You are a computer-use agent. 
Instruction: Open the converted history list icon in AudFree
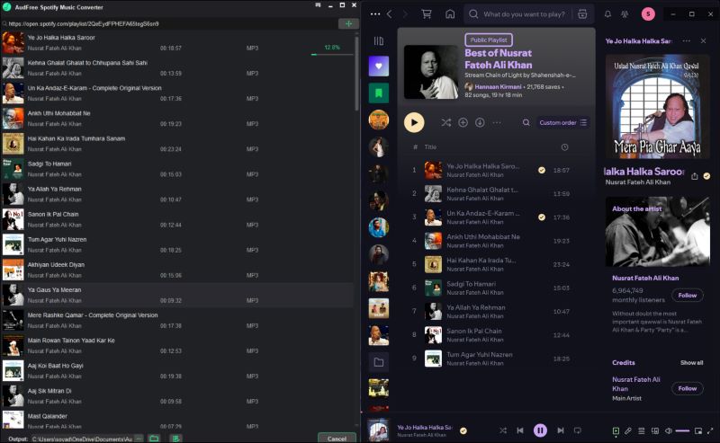[175, 439]
